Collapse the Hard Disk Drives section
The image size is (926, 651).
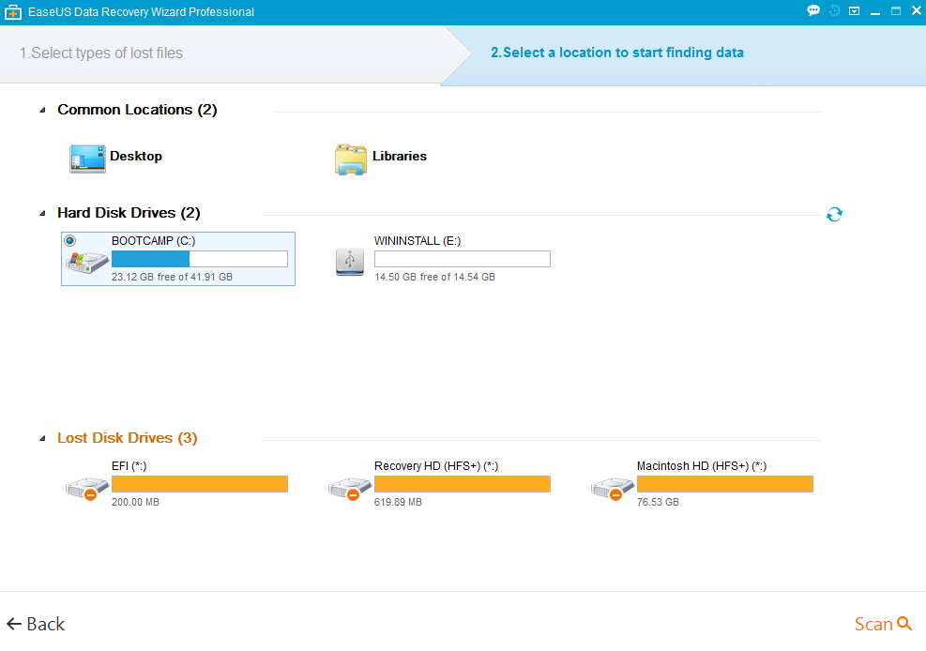tap(42, 214)
